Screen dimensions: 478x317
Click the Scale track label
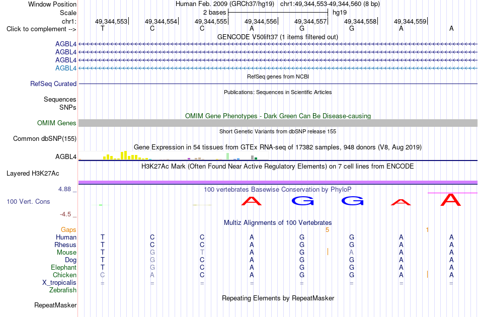pyautogui.click(x=68, y=13)
